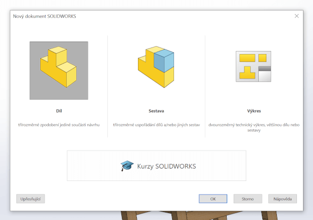Open help with Nápověda button
Image resolution: width=313 pixels, height=220 pixels.
pos(282,198)
